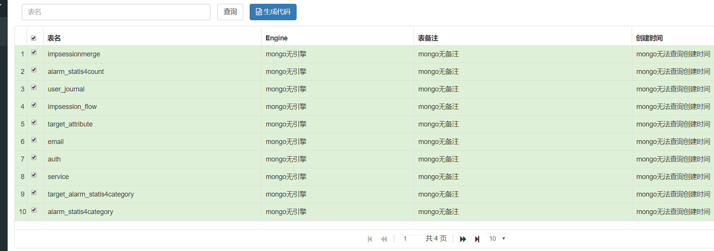Click mongo无引擎 cell in impsessionmerge row

[x=286, y=54]
